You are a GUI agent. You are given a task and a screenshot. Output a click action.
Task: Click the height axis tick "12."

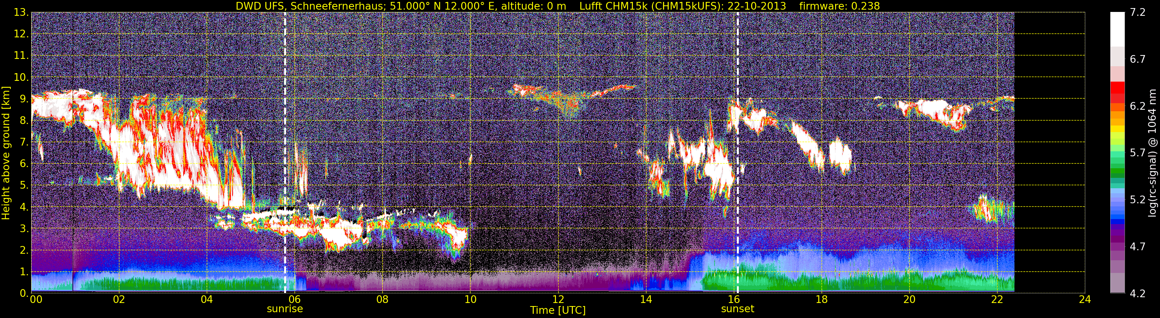21,34
